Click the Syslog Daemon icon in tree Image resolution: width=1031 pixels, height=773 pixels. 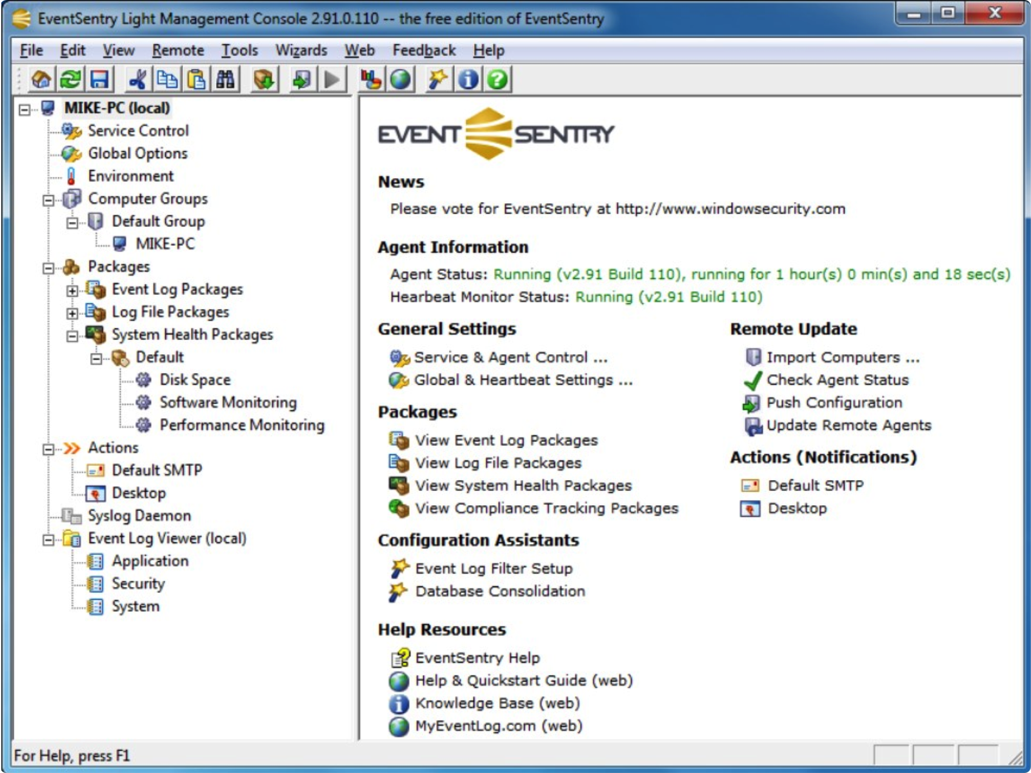pyautogui.click(x=71, y=516)
